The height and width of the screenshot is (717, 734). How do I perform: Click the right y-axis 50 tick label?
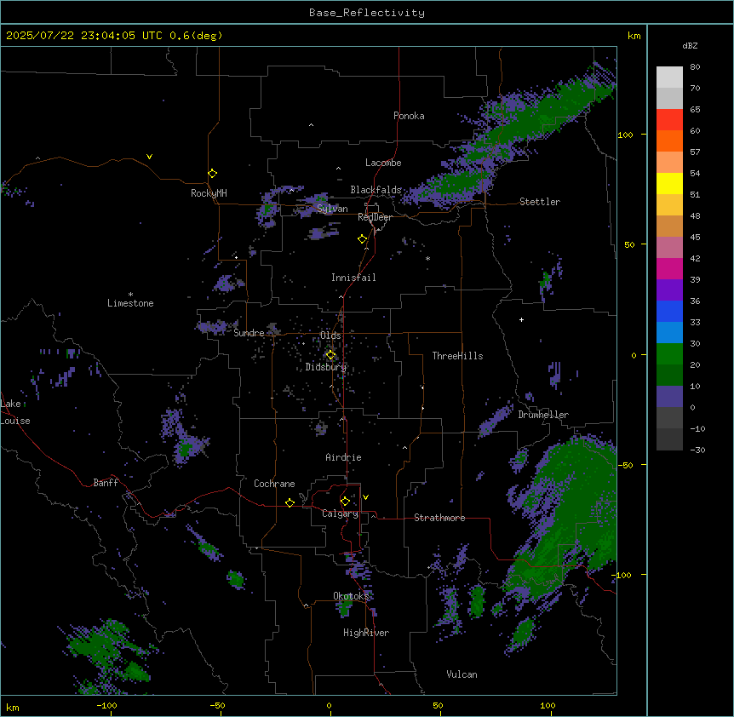(629, 244)
